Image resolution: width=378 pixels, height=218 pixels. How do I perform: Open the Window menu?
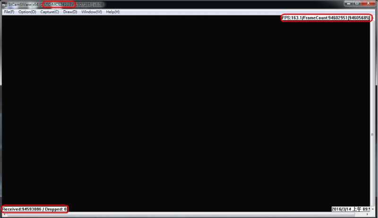click(x=91, y=12)
